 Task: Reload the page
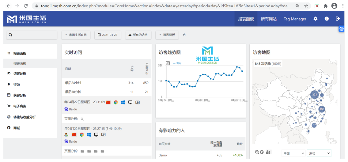(26, 6)
